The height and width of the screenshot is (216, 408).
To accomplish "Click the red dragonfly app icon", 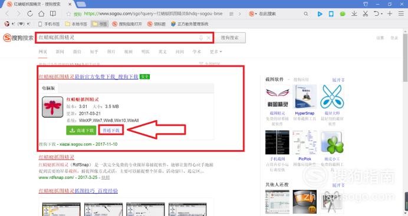I will coord(52,107).
